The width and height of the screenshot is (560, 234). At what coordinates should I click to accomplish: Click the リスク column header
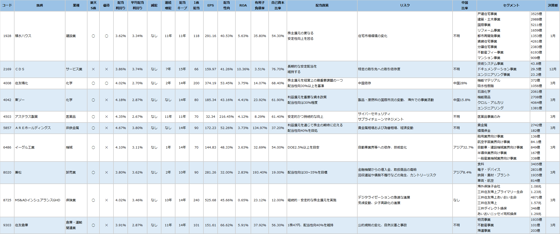(405, 5)
